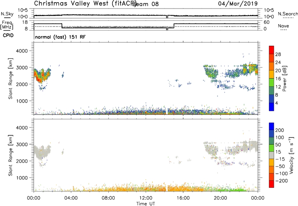Image resolution: width=298 pixels, height=206 pixels.
Task: Click the 'Velocity [m s-1]' colorbar title
Action: click(x=291, y=155)
